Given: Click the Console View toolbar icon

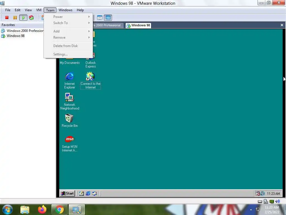Looking at the screenshot, I should click(108, 18).
